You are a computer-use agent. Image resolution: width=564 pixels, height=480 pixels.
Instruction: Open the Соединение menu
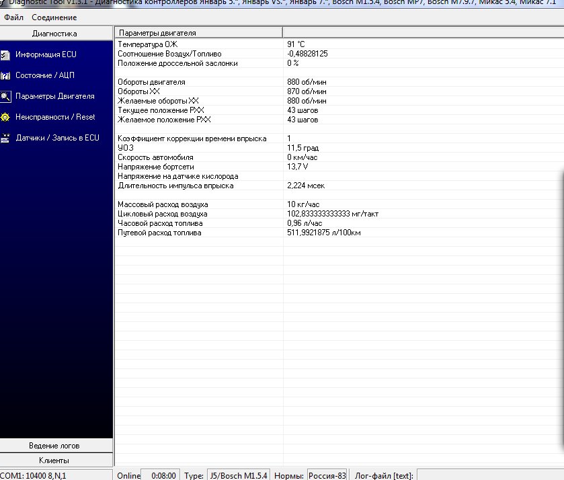pos(54,17)
